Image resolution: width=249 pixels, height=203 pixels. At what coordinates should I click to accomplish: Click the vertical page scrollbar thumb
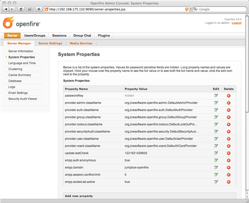tap(247, 64)
